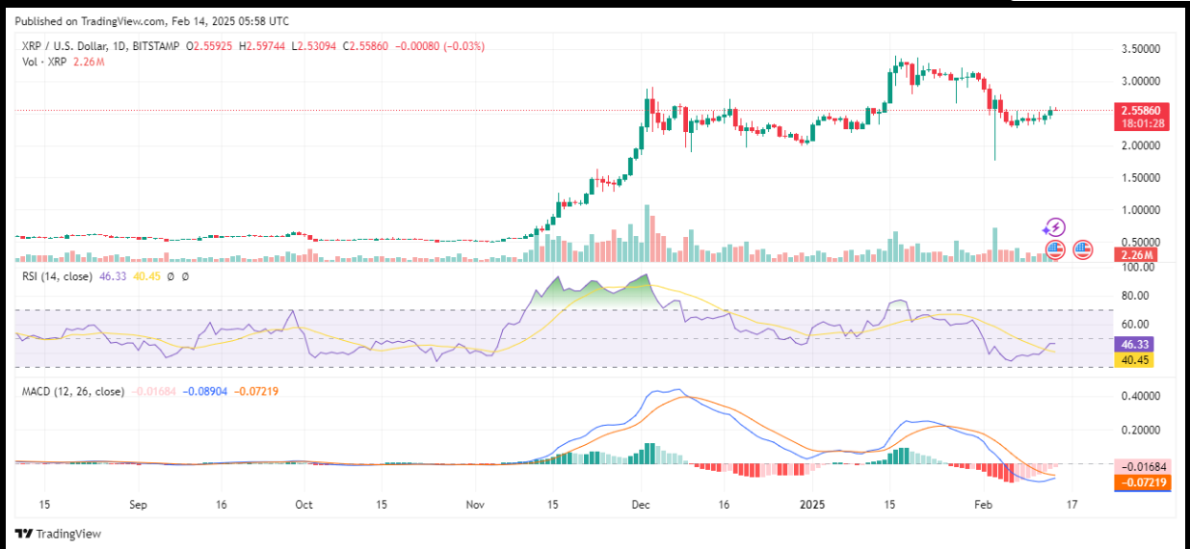Image resolution: width=1190 pixels, height=549 pixels.
Task: Open the purple lightning latest-updates icon
Action: click(x=1055, y=228)
